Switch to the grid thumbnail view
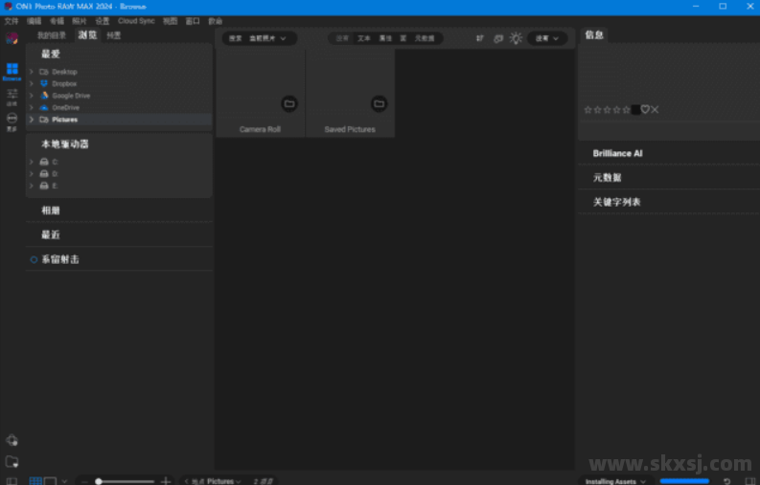760x485 pixels. point(35,480)
